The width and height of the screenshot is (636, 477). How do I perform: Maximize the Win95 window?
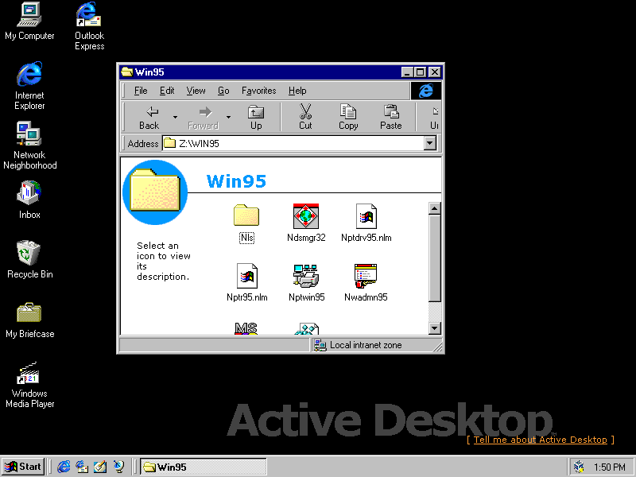420,72
